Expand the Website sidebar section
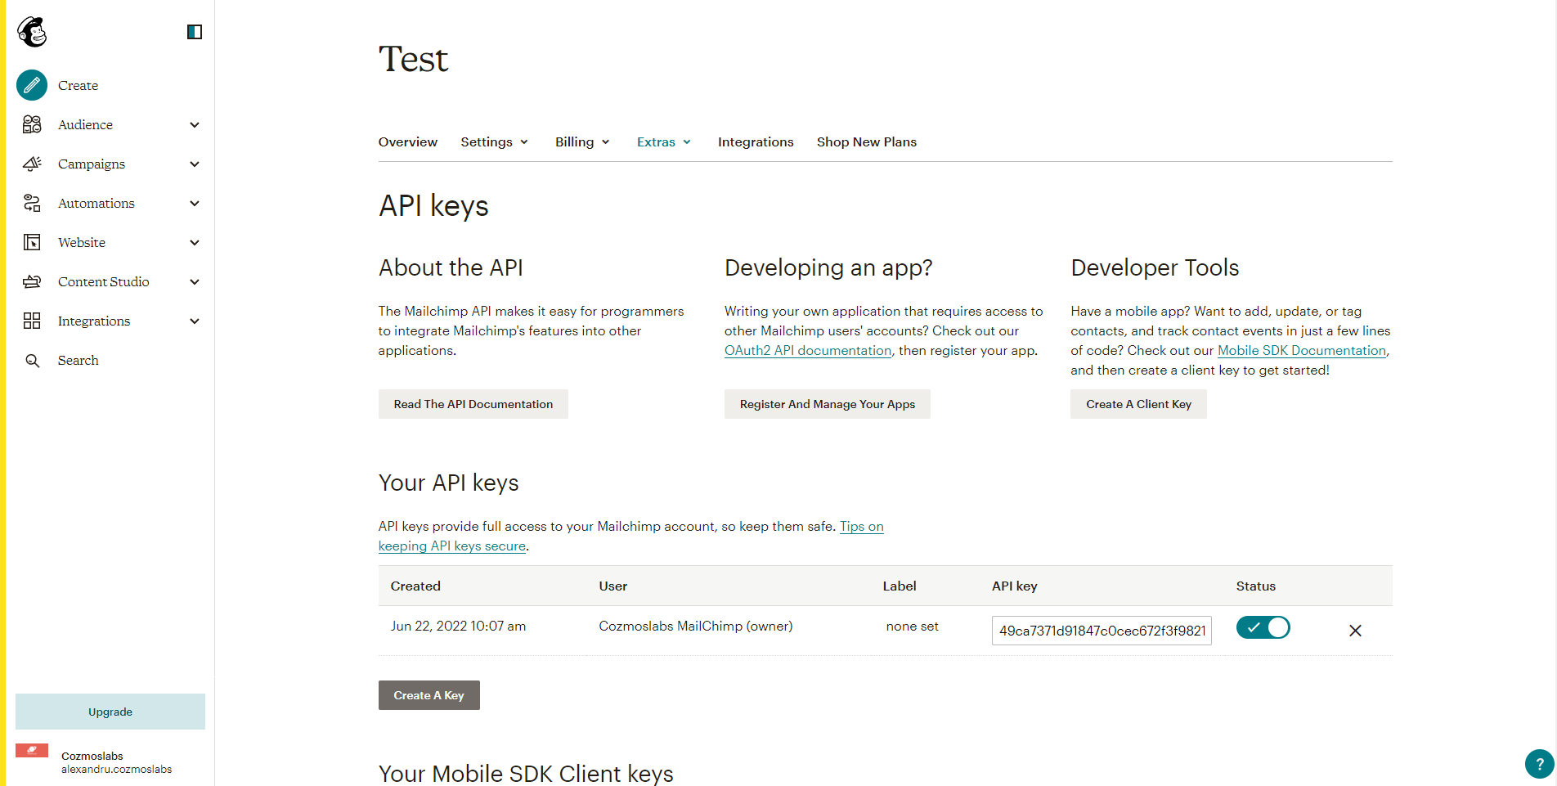The image size is (1557, 786). 195,242
